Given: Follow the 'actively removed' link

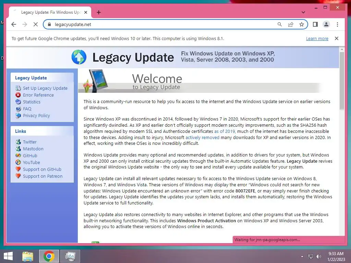Looking at the screenshot, I should (x=202, y=137).
